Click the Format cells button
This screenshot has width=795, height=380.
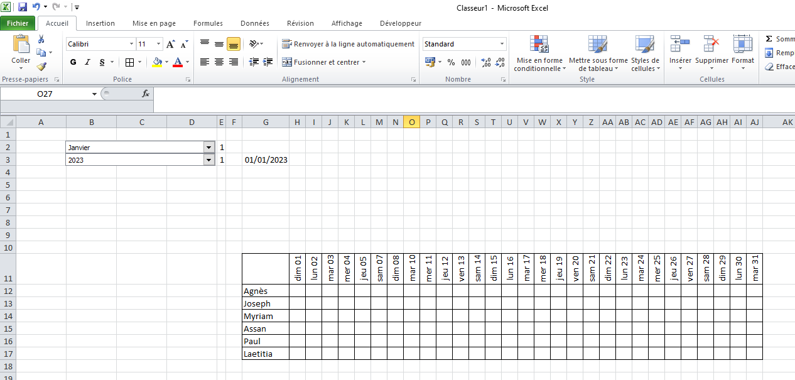coord(743,53)
